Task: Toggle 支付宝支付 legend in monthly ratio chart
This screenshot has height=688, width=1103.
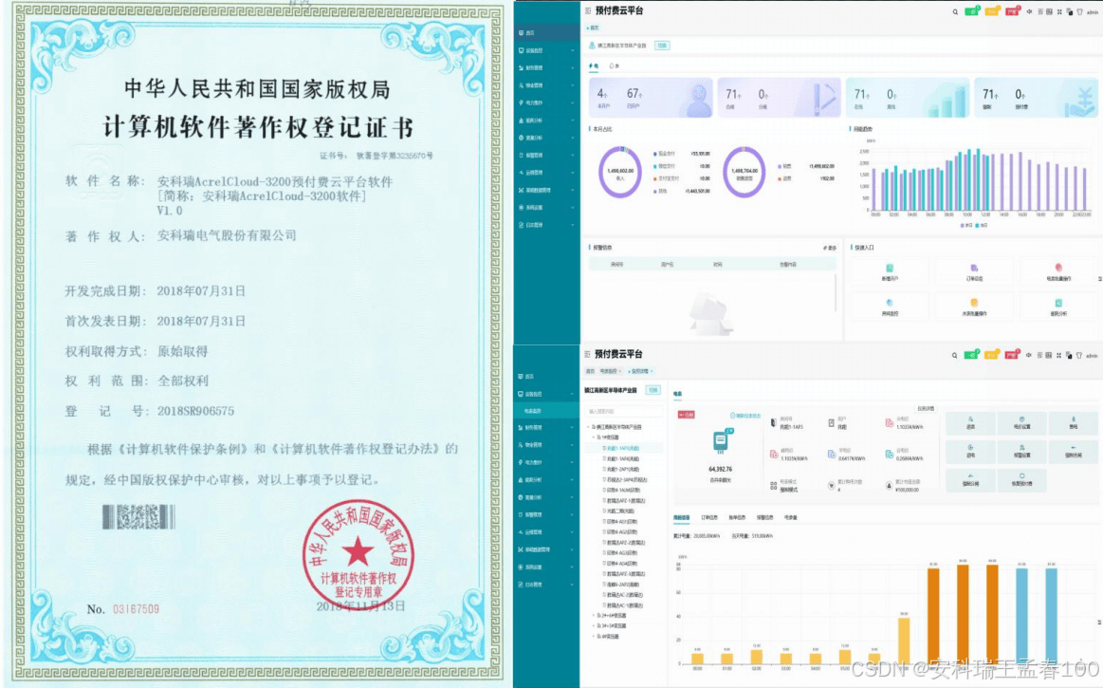Action: pos(666,178)
